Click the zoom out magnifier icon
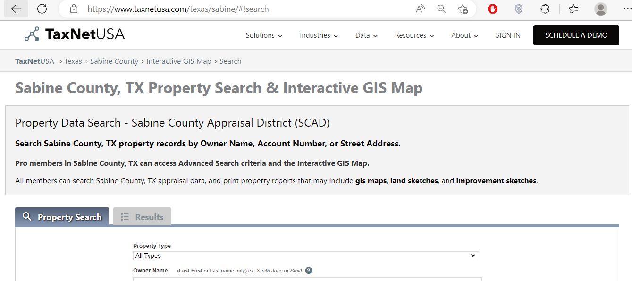The height and width of the screenshot is (281, 632). click(x=441, y=9)
